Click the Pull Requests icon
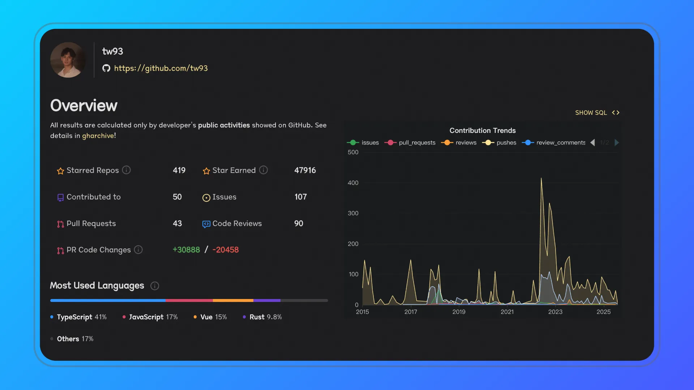This screenshot has width=694, height=390. point(60,224)
